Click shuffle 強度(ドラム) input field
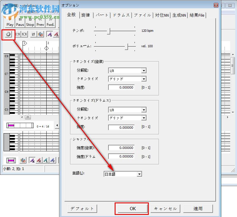The image size is (237, 217). click(x=121, y=156)
